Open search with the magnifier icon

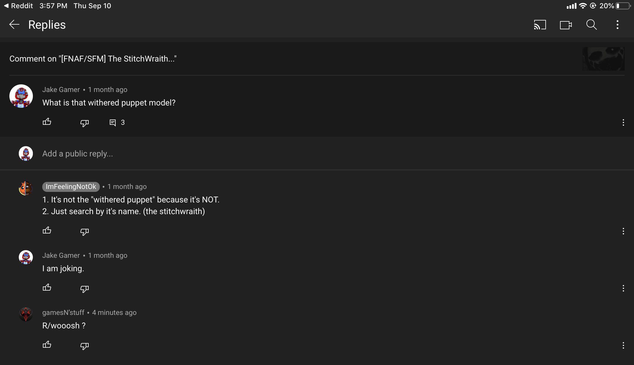click(591, 25)
